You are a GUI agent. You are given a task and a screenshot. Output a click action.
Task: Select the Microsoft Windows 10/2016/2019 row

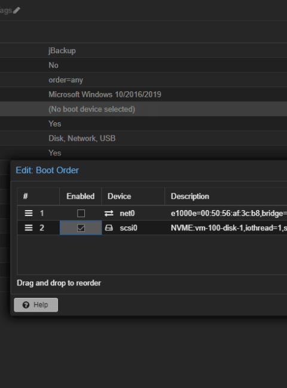[143, 94]
